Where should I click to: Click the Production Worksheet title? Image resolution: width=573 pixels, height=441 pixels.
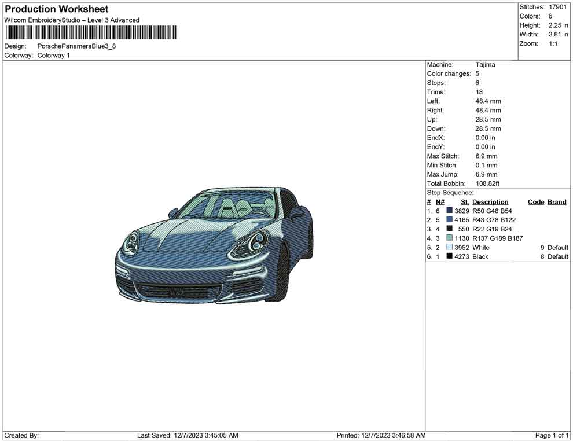click(56, 9)
